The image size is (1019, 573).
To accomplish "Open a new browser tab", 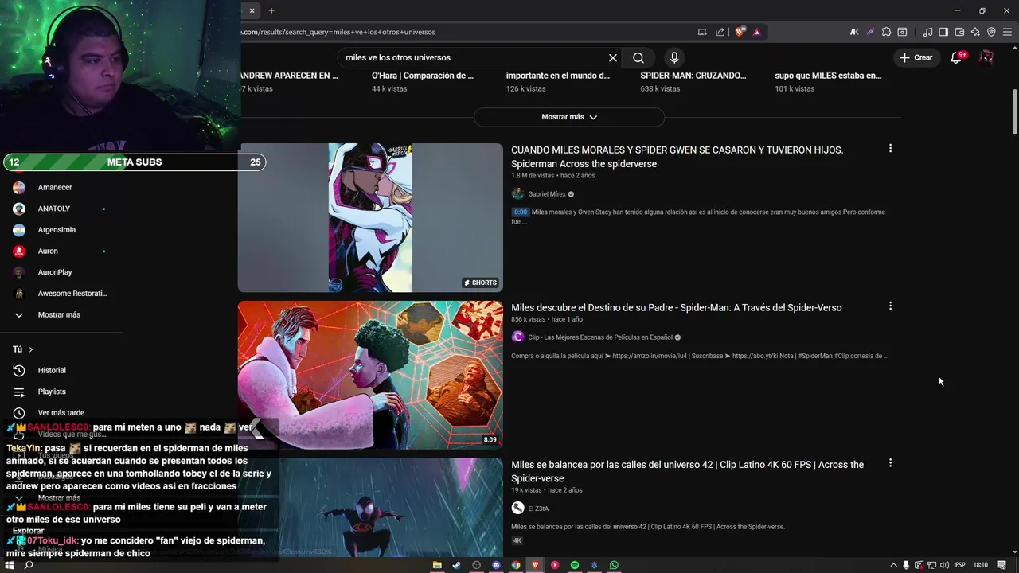I will click(x=271, y=10).
